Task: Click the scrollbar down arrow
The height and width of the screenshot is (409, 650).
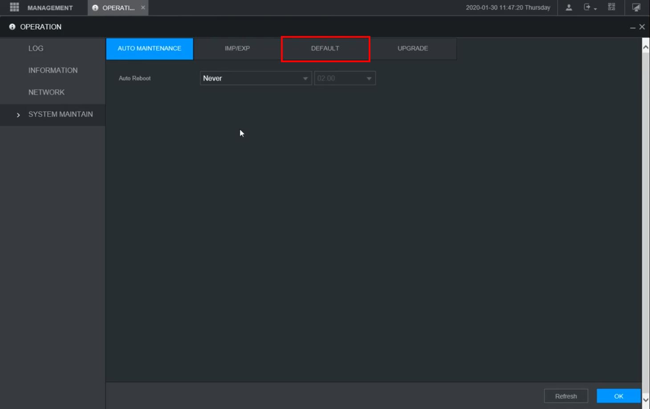Action: pyautogui.click(x=646, y=400)
